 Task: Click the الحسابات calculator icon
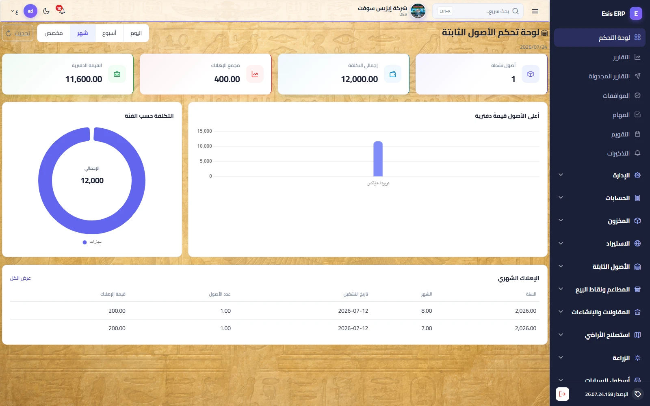coord(637,198)
